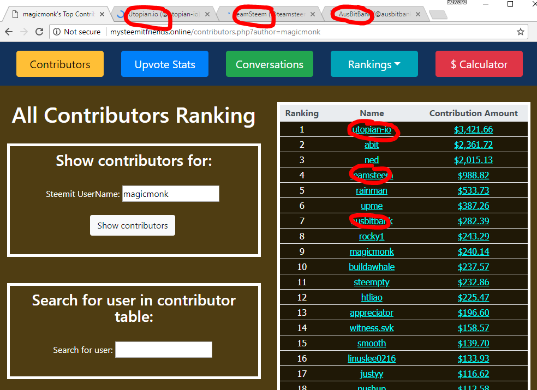Image resolution: width=537 pixels, height=390 pixels.
Task: Open the rocky1 contributor link
Action: (372, 236)
